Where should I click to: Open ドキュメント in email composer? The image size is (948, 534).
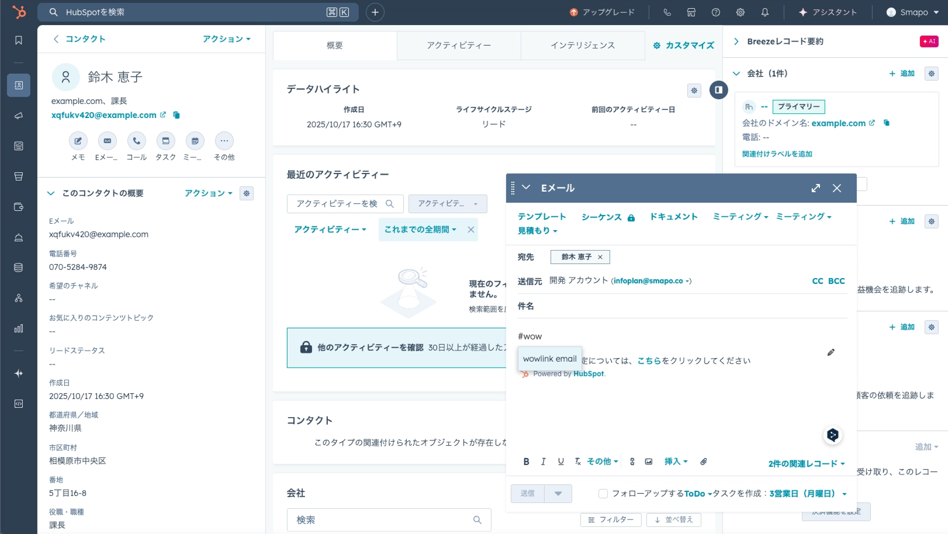click(674, 217)
